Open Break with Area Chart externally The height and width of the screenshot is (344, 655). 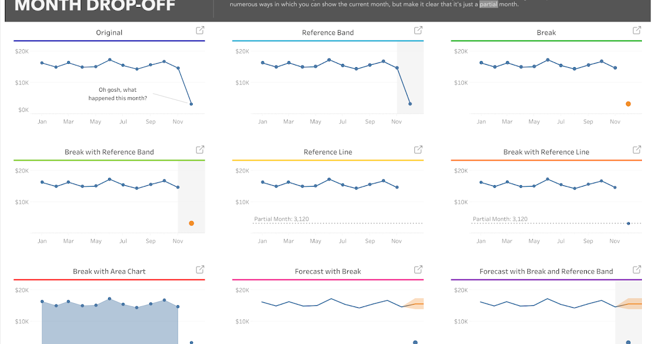(200, 269)
